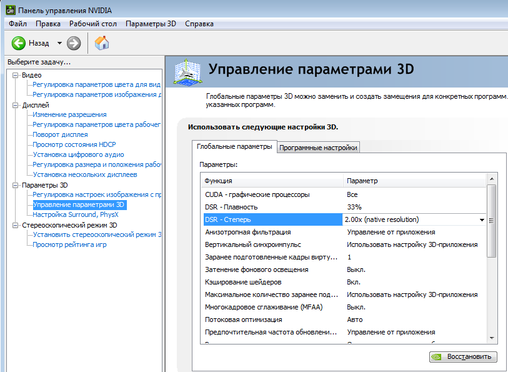The width and height of the screenshot is (508, 372).
Task: Click settings list scrollbar down arrow
Action: (492, 338)
